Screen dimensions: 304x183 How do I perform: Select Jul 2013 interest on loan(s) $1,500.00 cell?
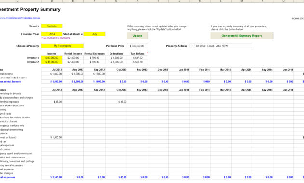click(x=52, y=138)
